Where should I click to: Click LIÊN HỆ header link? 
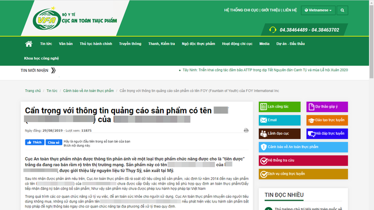tap(290, 10)
